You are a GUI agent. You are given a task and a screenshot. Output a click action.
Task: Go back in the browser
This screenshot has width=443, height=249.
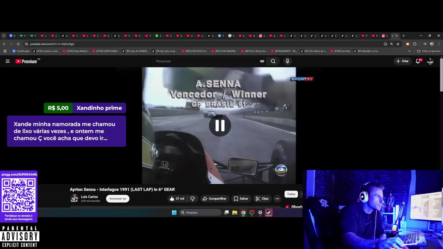click(4, 44)
